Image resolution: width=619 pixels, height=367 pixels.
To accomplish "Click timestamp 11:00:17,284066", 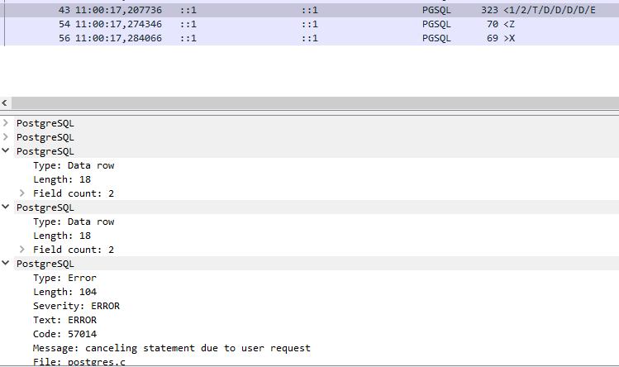I will tap(118, 38).
